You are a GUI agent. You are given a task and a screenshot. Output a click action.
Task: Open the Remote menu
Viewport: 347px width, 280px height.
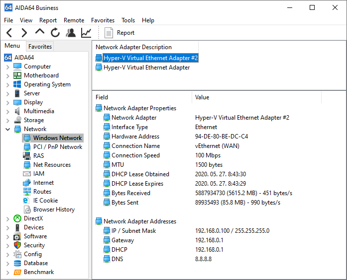(x=74, y=20)
